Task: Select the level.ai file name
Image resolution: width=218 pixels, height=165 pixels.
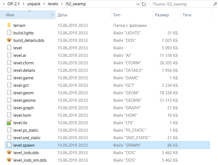Action: click(x=19, y=55)
